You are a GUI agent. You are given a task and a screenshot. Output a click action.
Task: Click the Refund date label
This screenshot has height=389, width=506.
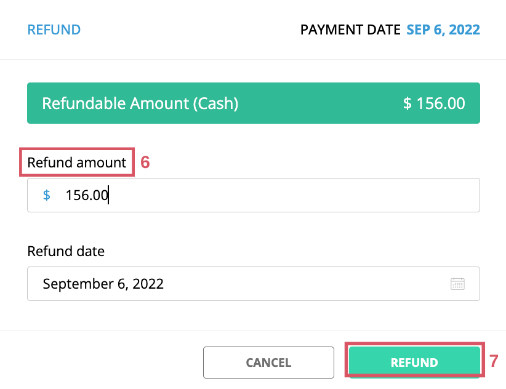point(66,251)
